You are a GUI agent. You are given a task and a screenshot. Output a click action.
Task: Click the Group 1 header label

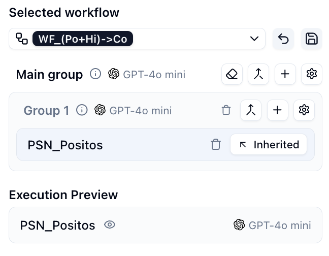coord(46,110)
